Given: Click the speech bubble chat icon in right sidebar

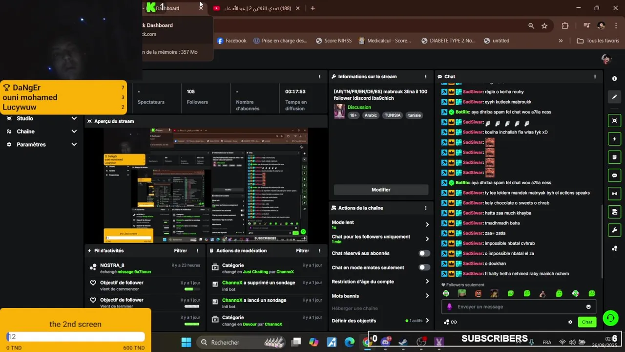Looking at the screenshot, I should [614, 175].
